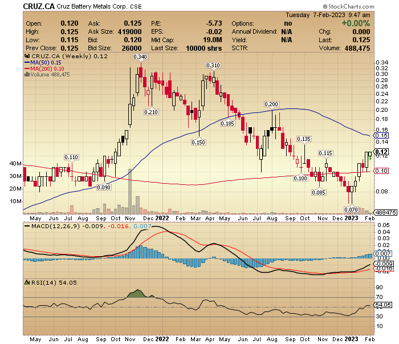Click the 488475 volume axis tag
The height and width of the screenshot is (344, 399).
(385, 212)
